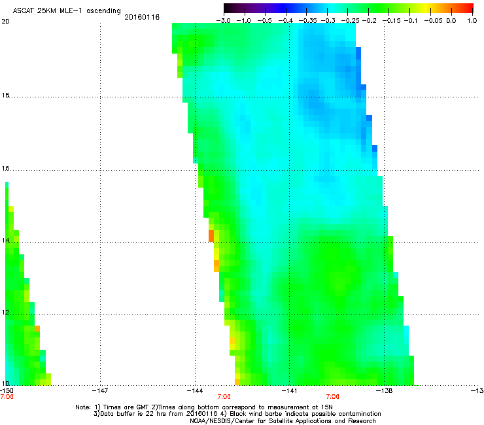Click the color bar label -3.0
Viewport: 484px width, 425px height.
tap(223, 21)
